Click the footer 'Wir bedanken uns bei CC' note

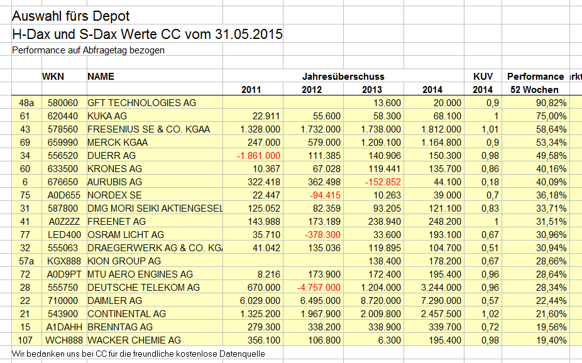point(138,354)
